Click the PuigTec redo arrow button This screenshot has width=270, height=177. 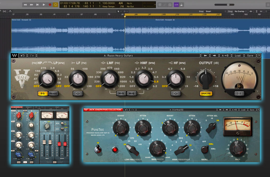coord(133,110)
